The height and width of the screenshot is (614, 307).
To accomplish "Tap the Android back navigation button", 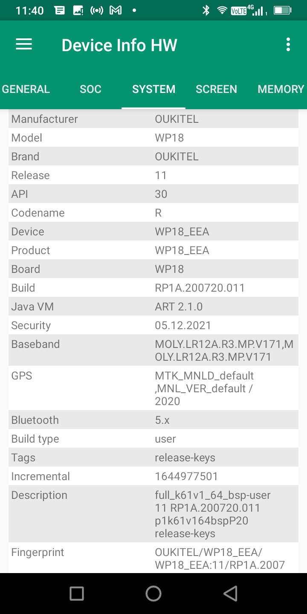I will pos(230,593).
